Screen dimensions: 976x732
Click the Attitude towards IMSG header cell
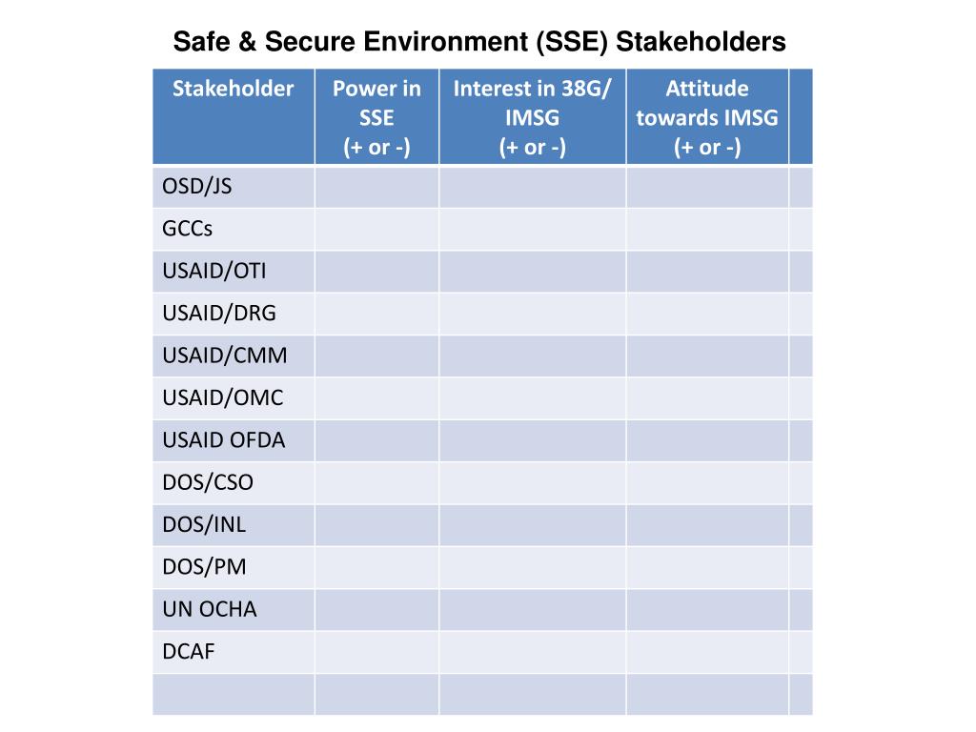pyautogui.click(x=707, y=116)
